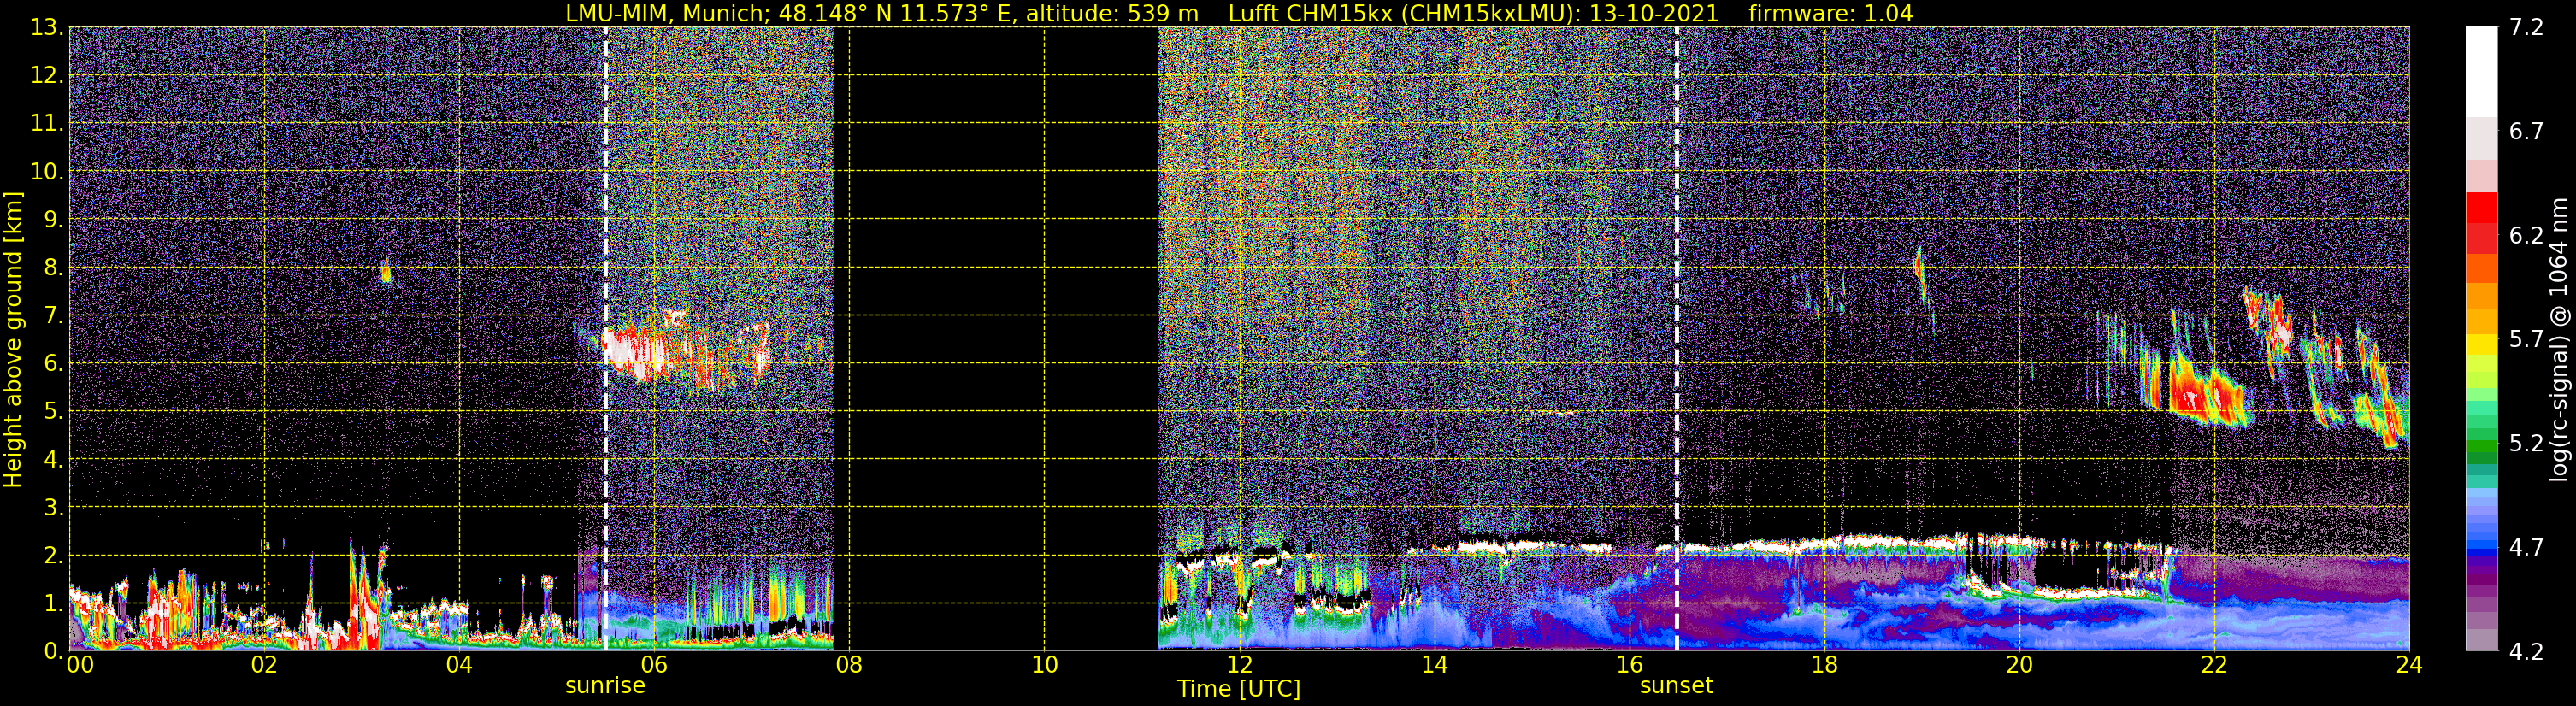The height and width of the screenshot is (706, 2576).
Task: Click the x-axis tick label 04
Action: (459, 665)
